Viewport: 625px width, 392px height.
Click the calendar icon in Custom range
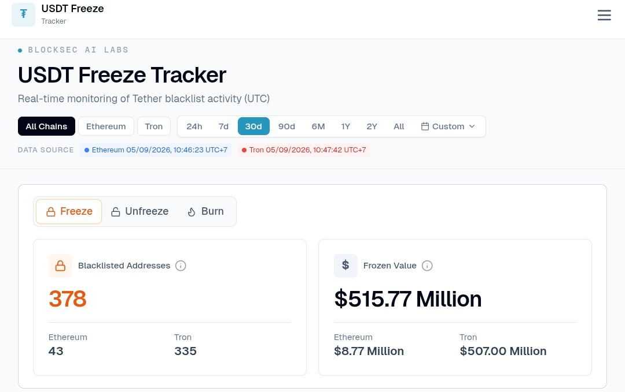[x=425, y=126]
